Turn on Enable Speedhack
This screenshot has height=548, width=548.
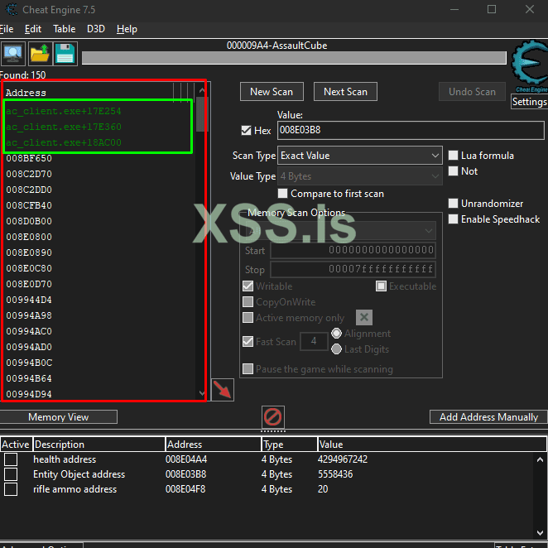click(x=453, y=219)
